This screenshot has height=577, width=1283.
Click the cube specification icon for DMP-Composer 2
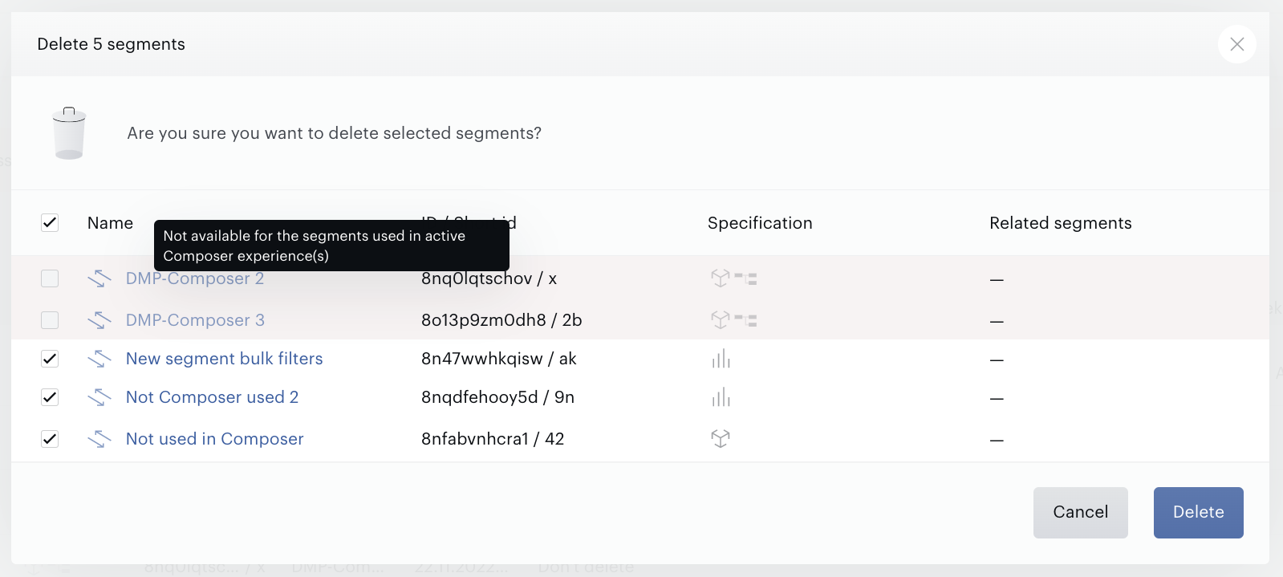click(x=721, y=278)
